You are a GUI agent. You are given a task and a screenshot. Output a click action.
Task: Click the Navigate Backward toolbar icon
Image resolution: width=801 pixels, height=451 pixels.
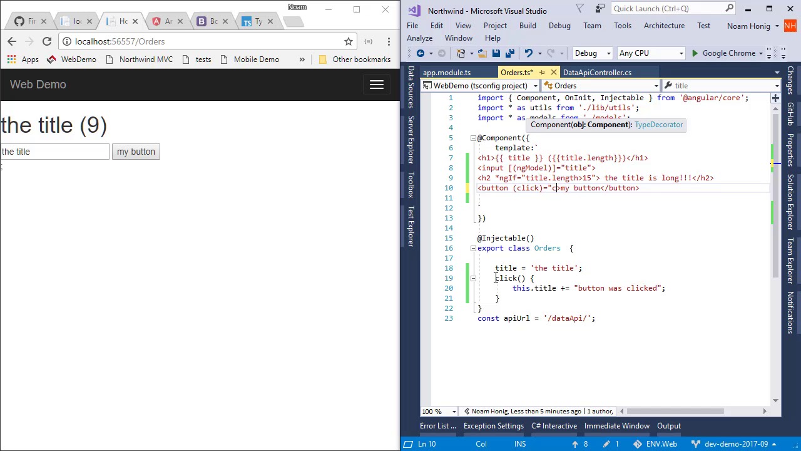pyautogui.click(x=421, y=53)
